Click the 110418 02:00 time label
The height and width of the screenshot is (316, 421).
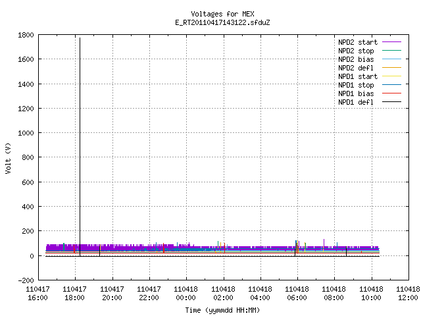click(x=223, y=294)
